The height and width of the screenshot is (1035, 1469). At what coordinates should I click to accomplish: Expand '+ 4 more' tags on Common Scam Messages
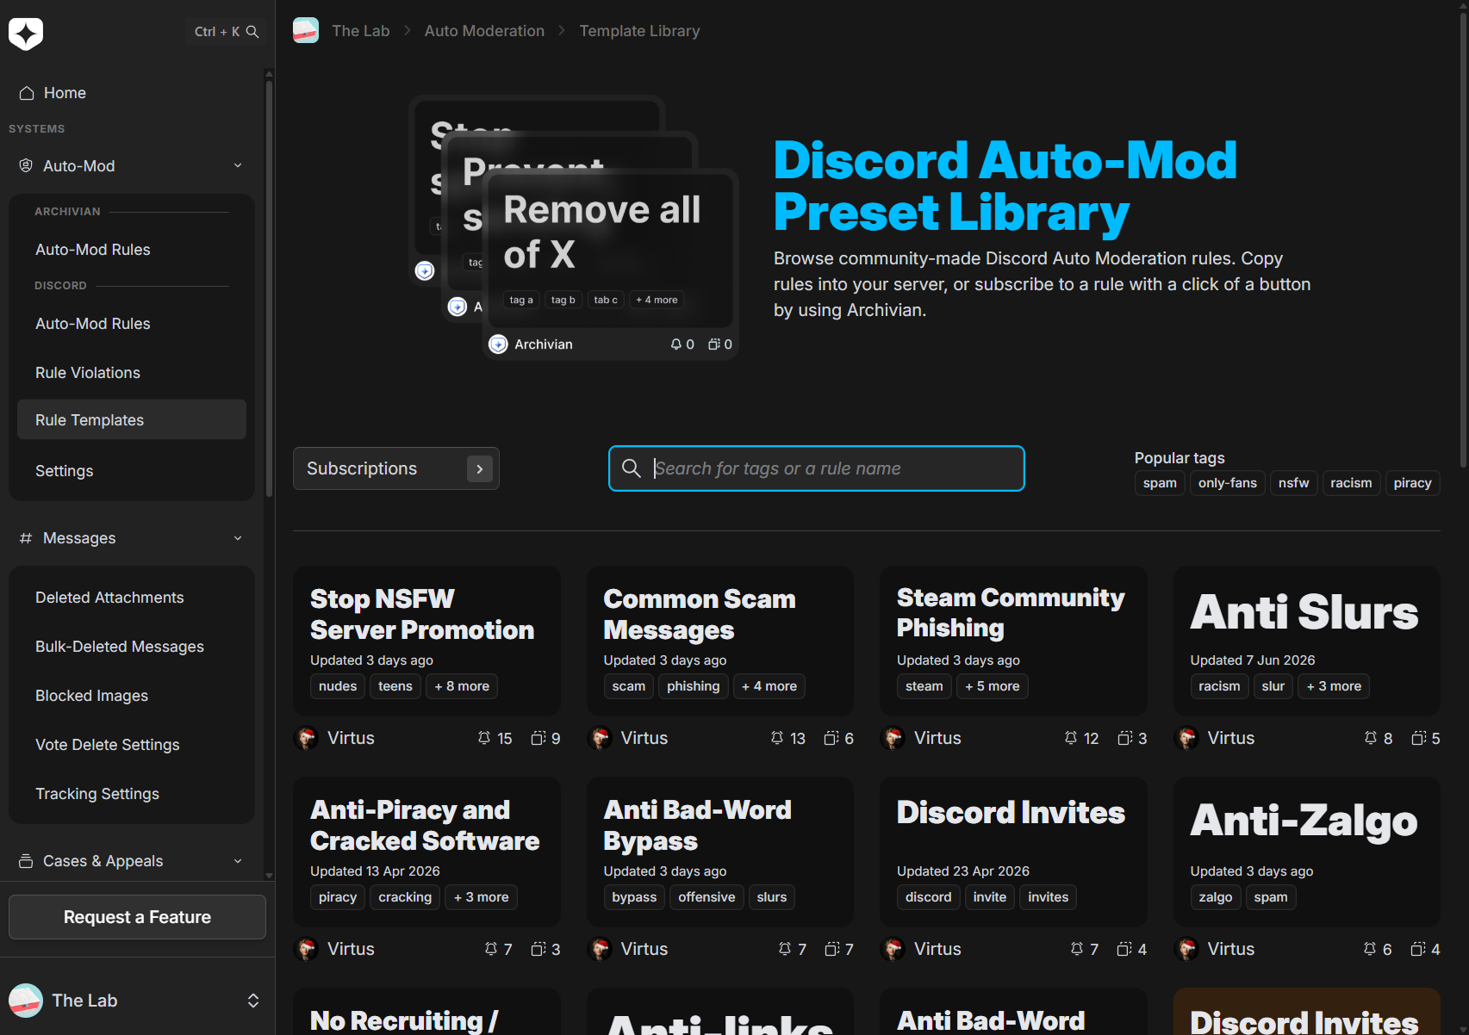tap(769, 686)
